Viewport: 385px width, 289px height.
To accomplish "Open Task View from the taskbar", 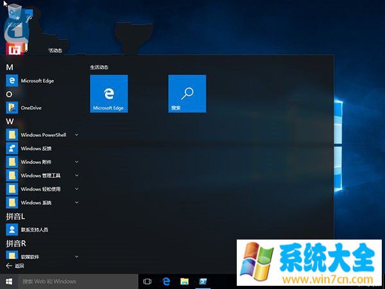I will [x=148, y=281].
